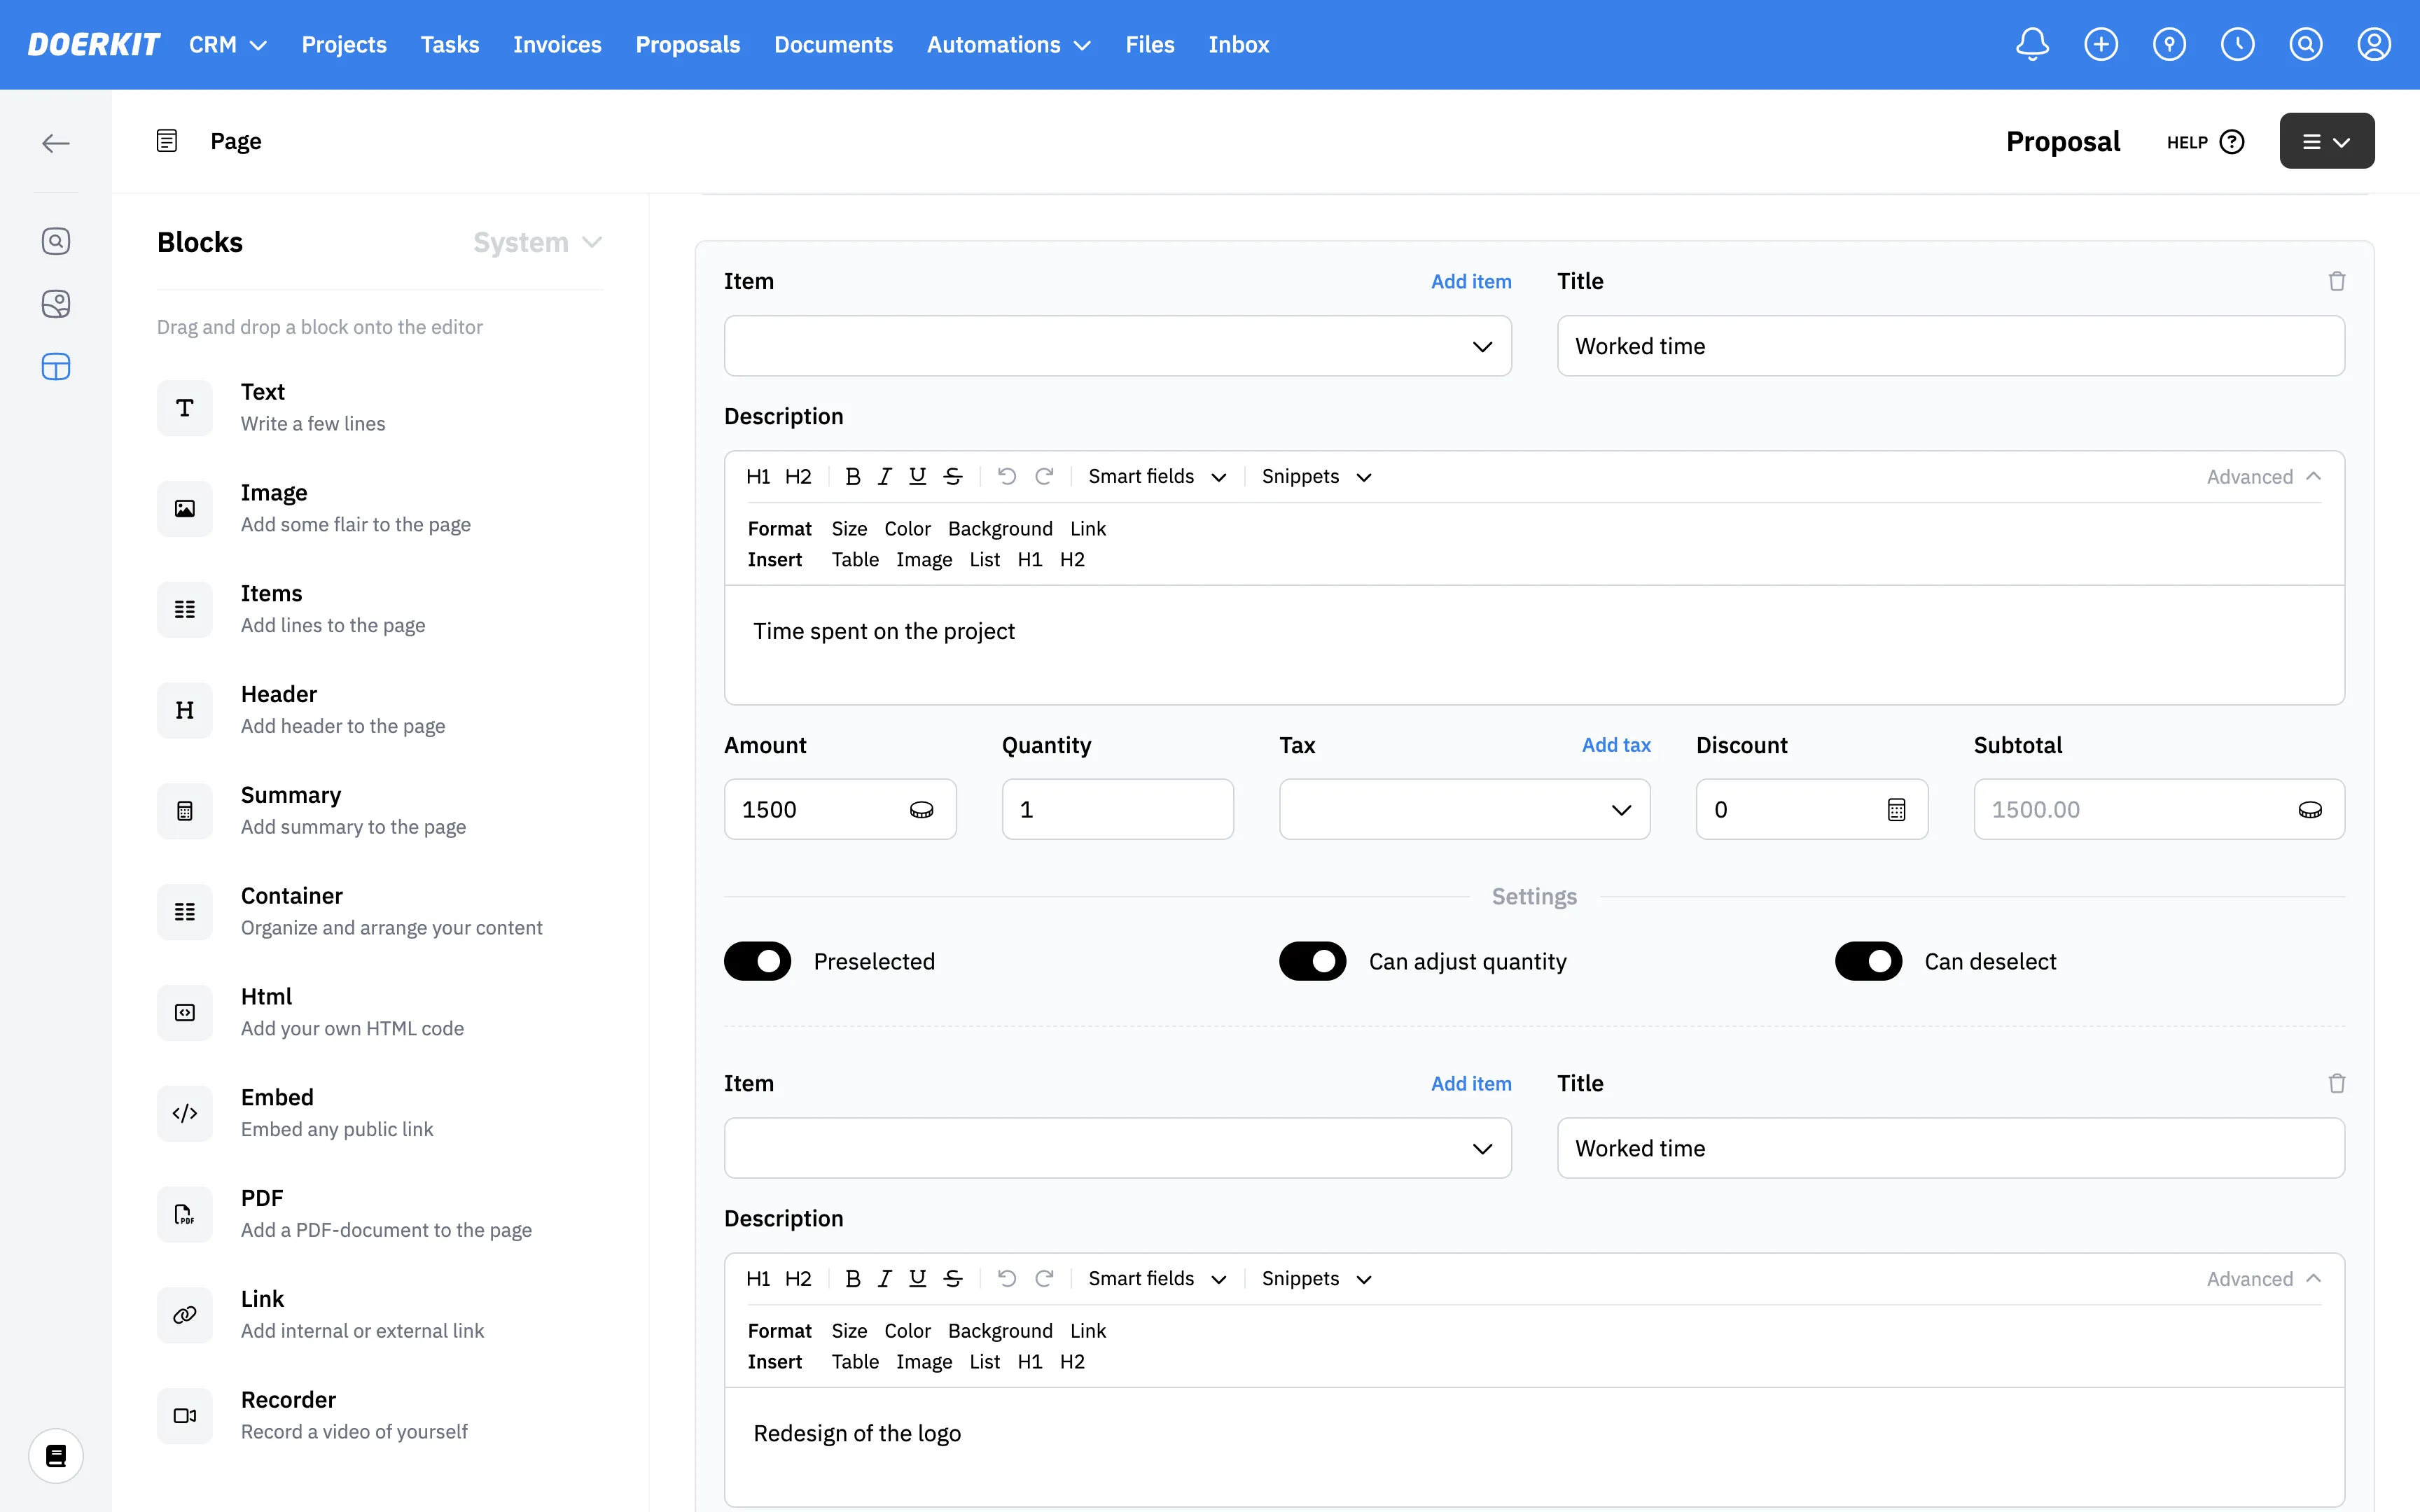Toggle the Preselected switch off
This screenshot has height=1512, width=2420.
[757, 961]
